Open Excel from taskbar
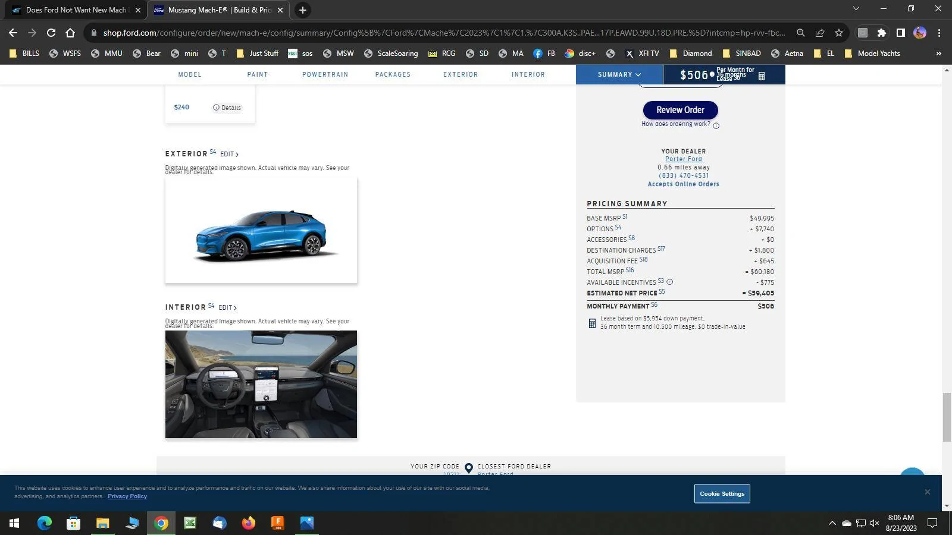 190,523
